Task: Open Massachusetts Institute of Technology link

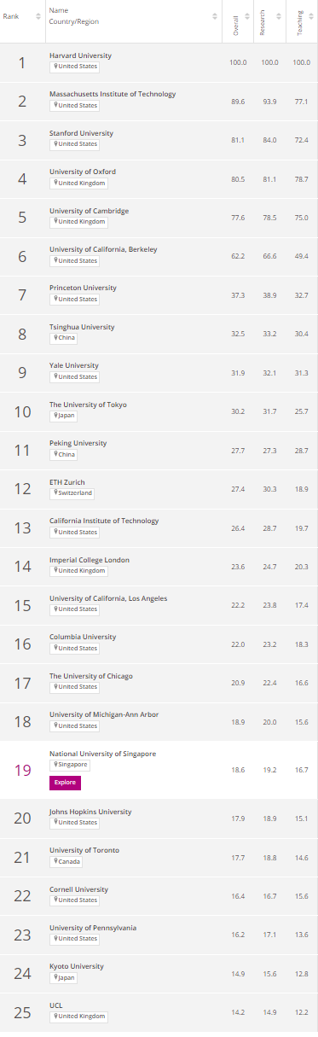Action: [x=113, y=94]
